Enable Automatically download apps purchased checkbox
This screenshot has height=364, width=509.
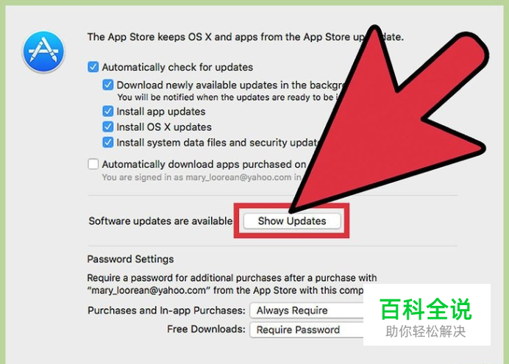pos(93,164)
